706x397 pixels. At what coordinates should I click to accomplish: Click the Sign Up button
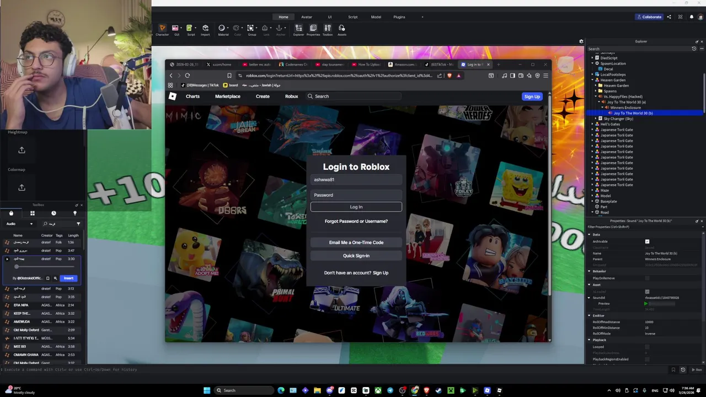tap(532, 96)
